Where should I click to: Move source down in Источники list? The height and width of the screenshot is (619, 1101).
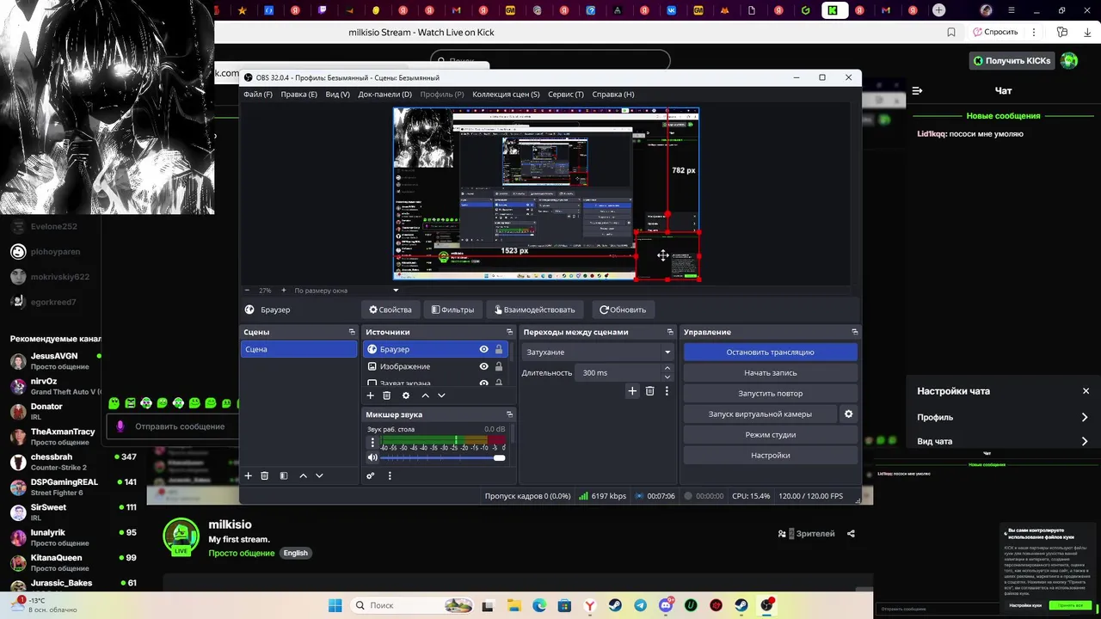tap(441, 395)
